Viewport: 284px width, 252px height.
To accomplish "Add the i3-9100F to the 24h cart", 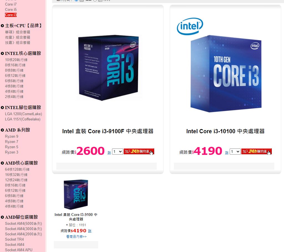I will click(x=139, y=152).
